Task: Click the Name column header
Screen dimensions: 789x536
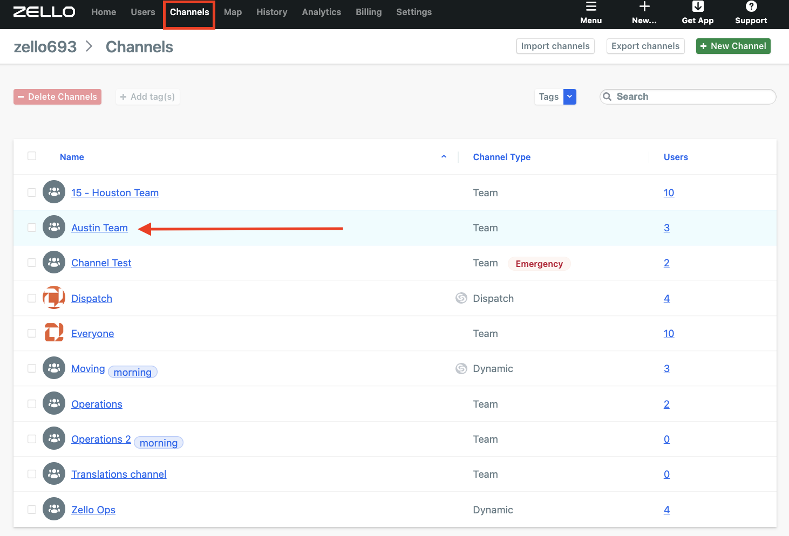Action: tap(72, 157)
